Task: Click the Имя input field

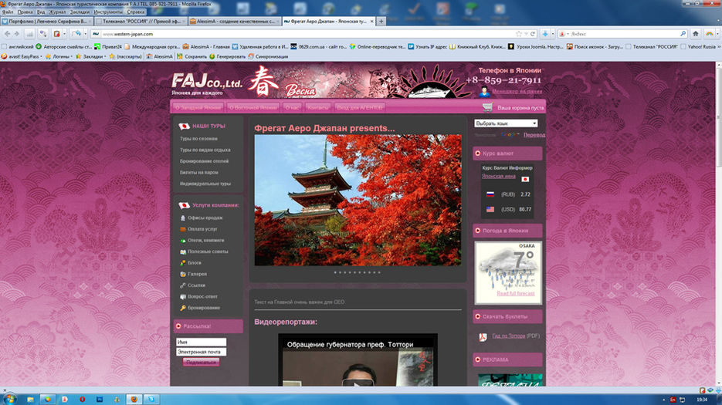Action: click(x=202, y=342)
